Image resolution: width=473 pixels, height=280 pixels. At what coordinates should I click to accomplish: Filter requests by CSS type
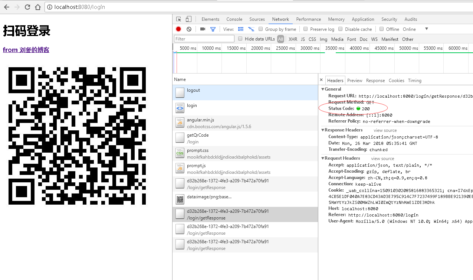pyautogui.click(x=312, y=39)
